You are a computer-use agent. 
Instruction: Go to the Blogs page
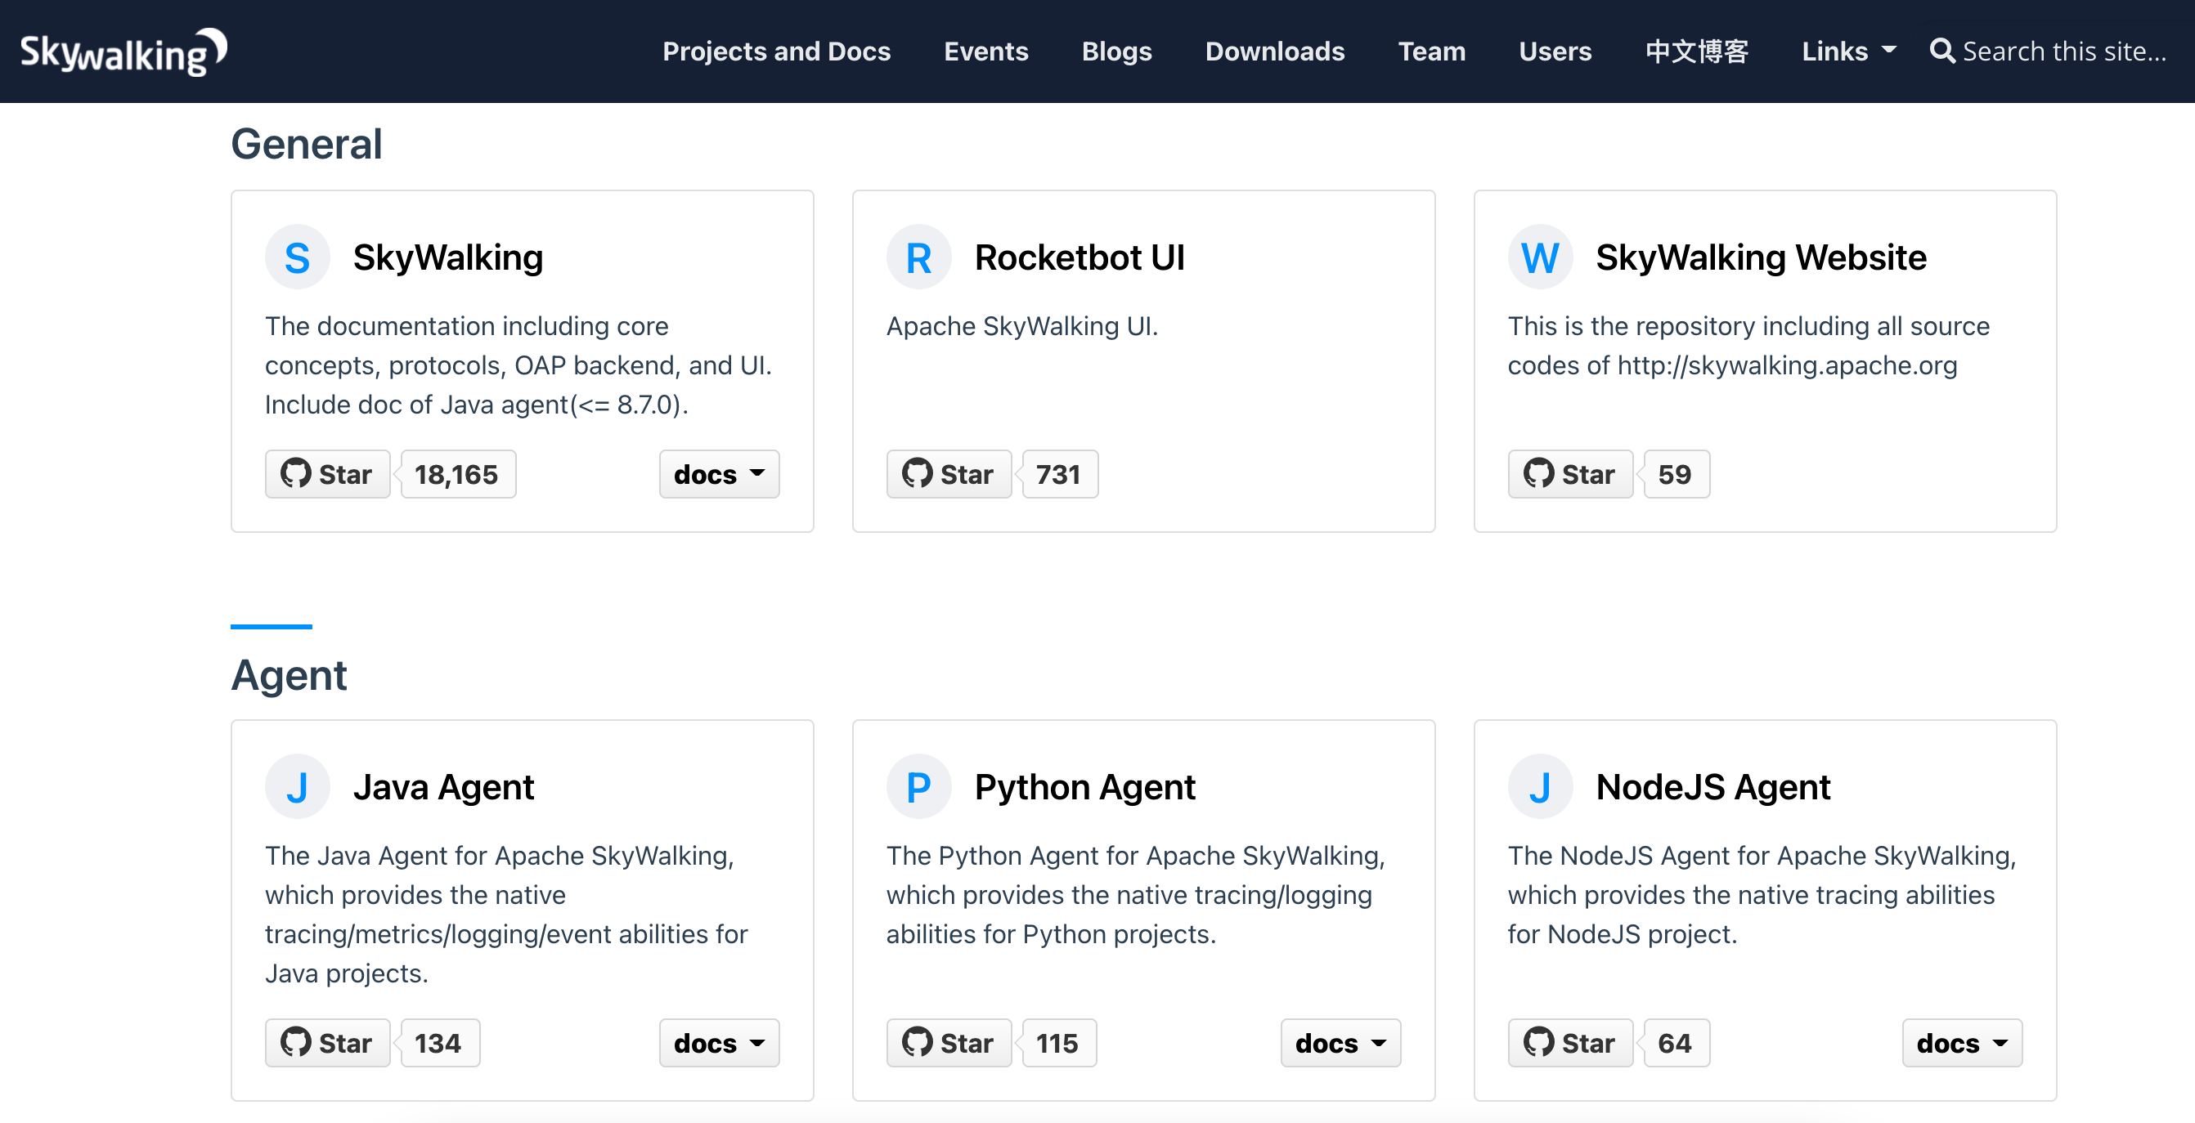click(x=1116, y=51)
